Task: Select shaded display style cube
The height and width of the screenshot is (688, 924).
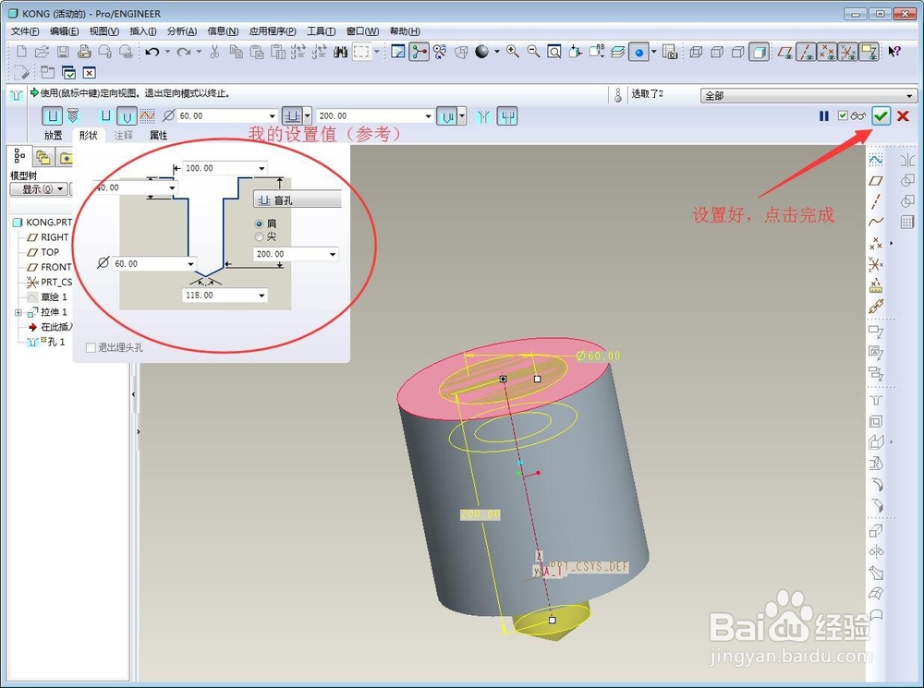Action: tap(759, 52)
